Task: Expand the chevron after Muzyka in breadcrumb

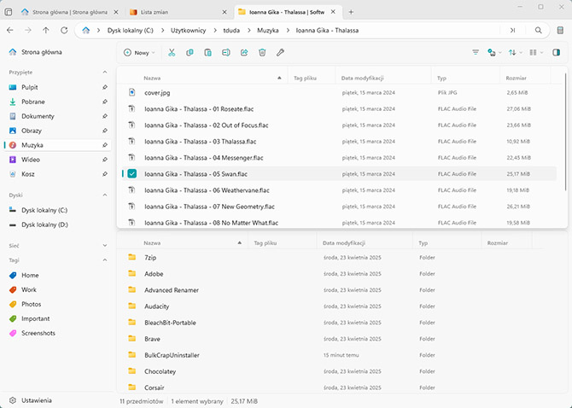Action: tap(288, 30)
